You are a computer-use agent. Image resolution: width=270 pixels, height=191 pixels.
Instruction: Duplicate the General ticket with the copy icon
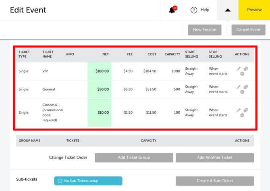[246, 87]
